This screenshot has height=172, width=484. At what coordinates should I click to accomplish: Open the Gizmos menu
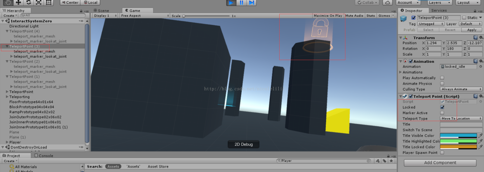click(386, 16)
